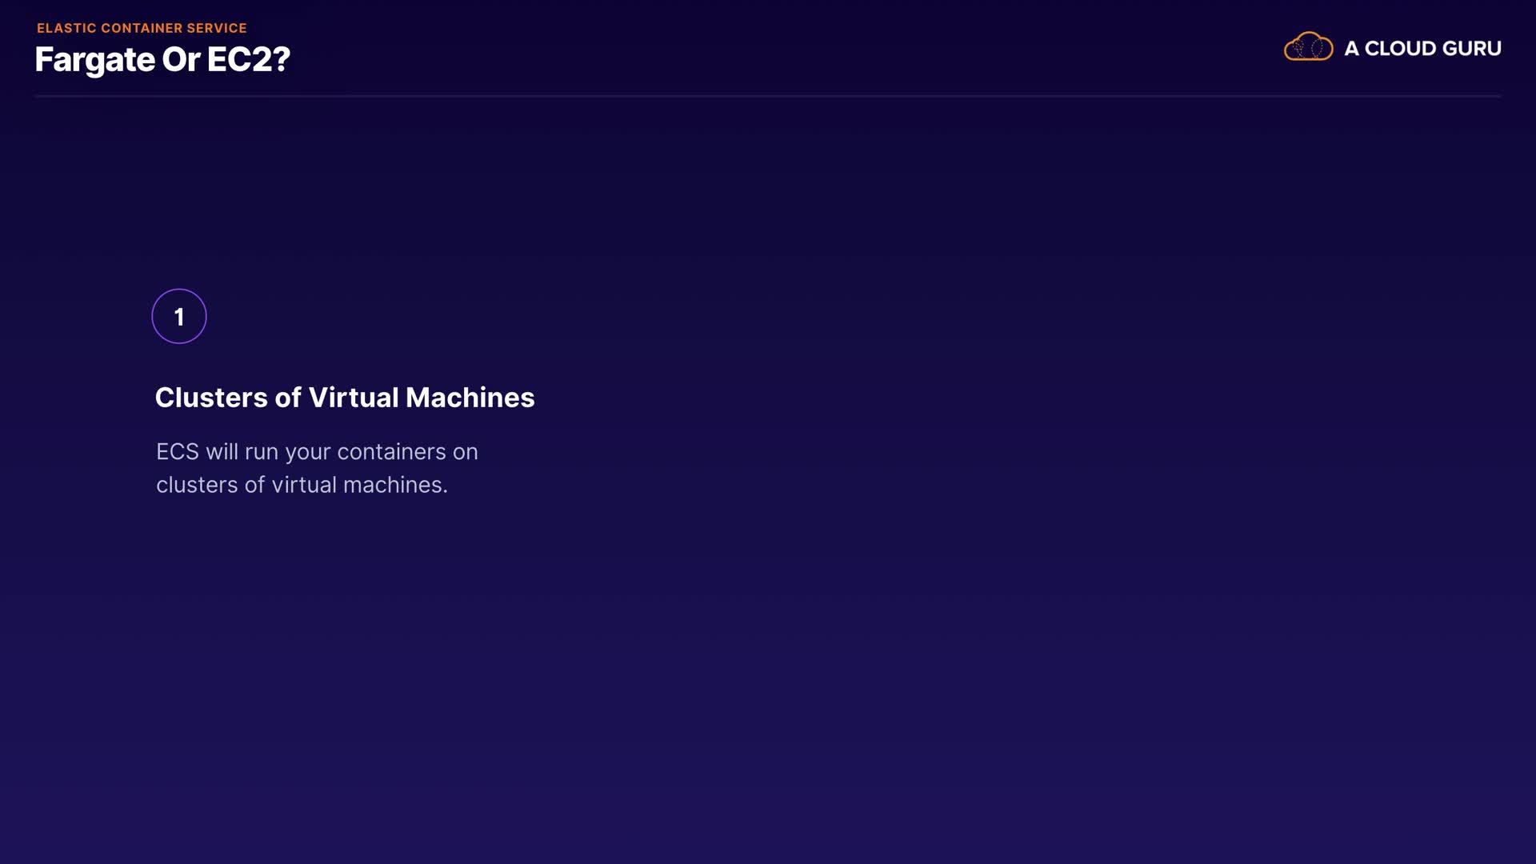Click the numbered circle step 1

(x=179, y=317)
